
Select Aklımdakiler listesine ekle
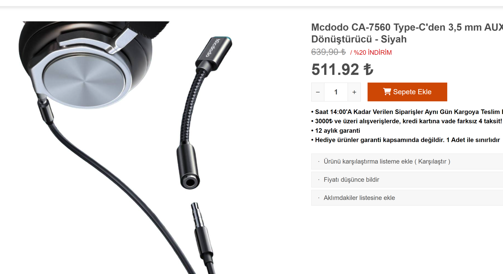[407, 198]
